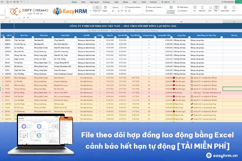Screen dimensions: 242x161
Task: Click the Print Preview icon beside Print
Action: click(x=17, y=2)
